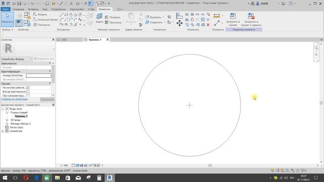Collapse the Идентификация properties group

click(x=50, y=71)
